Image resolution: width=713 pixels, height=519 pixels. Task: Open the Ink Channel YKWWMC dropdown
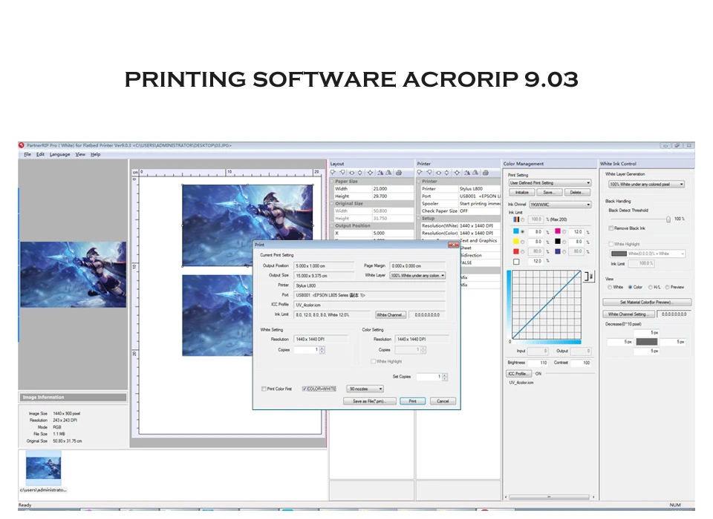tap(560, 205)
